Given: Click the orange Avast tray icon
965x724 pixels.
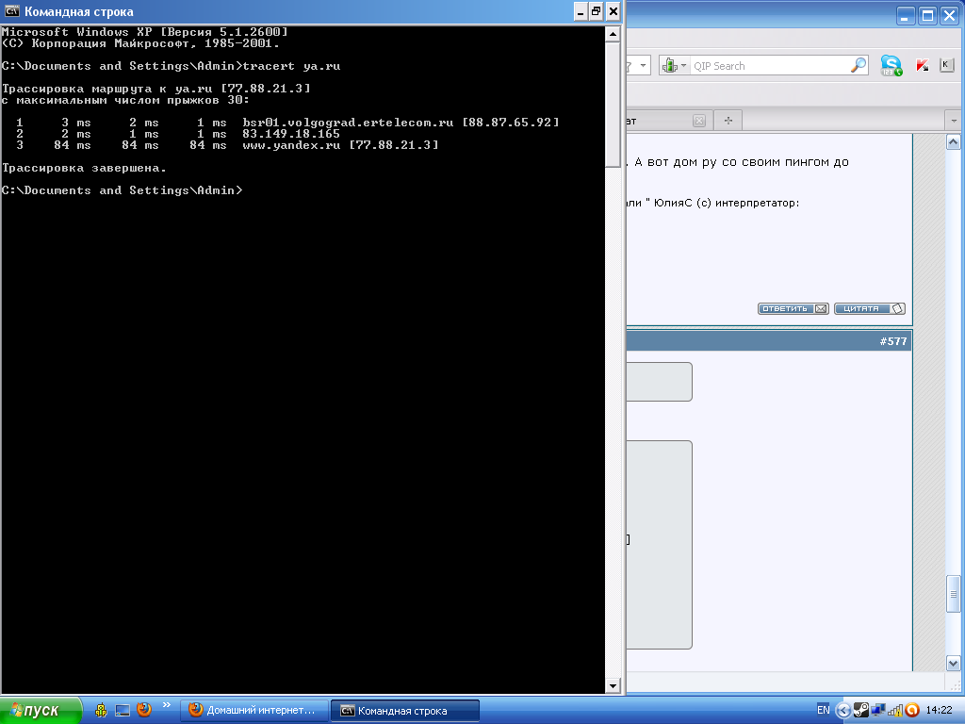Looking at the screenshot, I should click(911, 711).
